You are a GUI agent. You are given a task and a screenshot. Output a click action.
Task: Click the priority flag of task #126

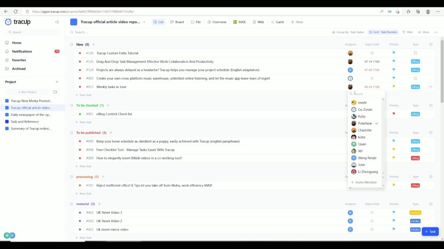click(394, 53)
